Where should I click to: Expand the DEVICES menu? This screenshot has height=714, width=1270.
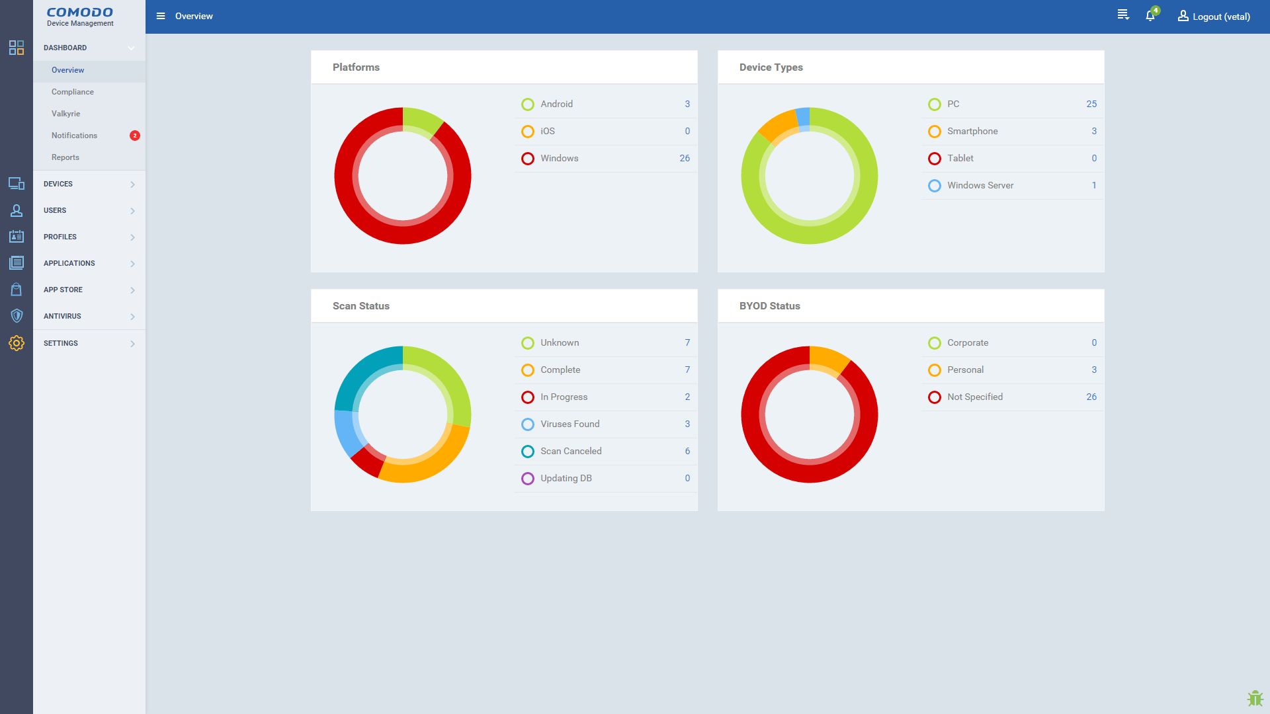[x=88, y=184]
